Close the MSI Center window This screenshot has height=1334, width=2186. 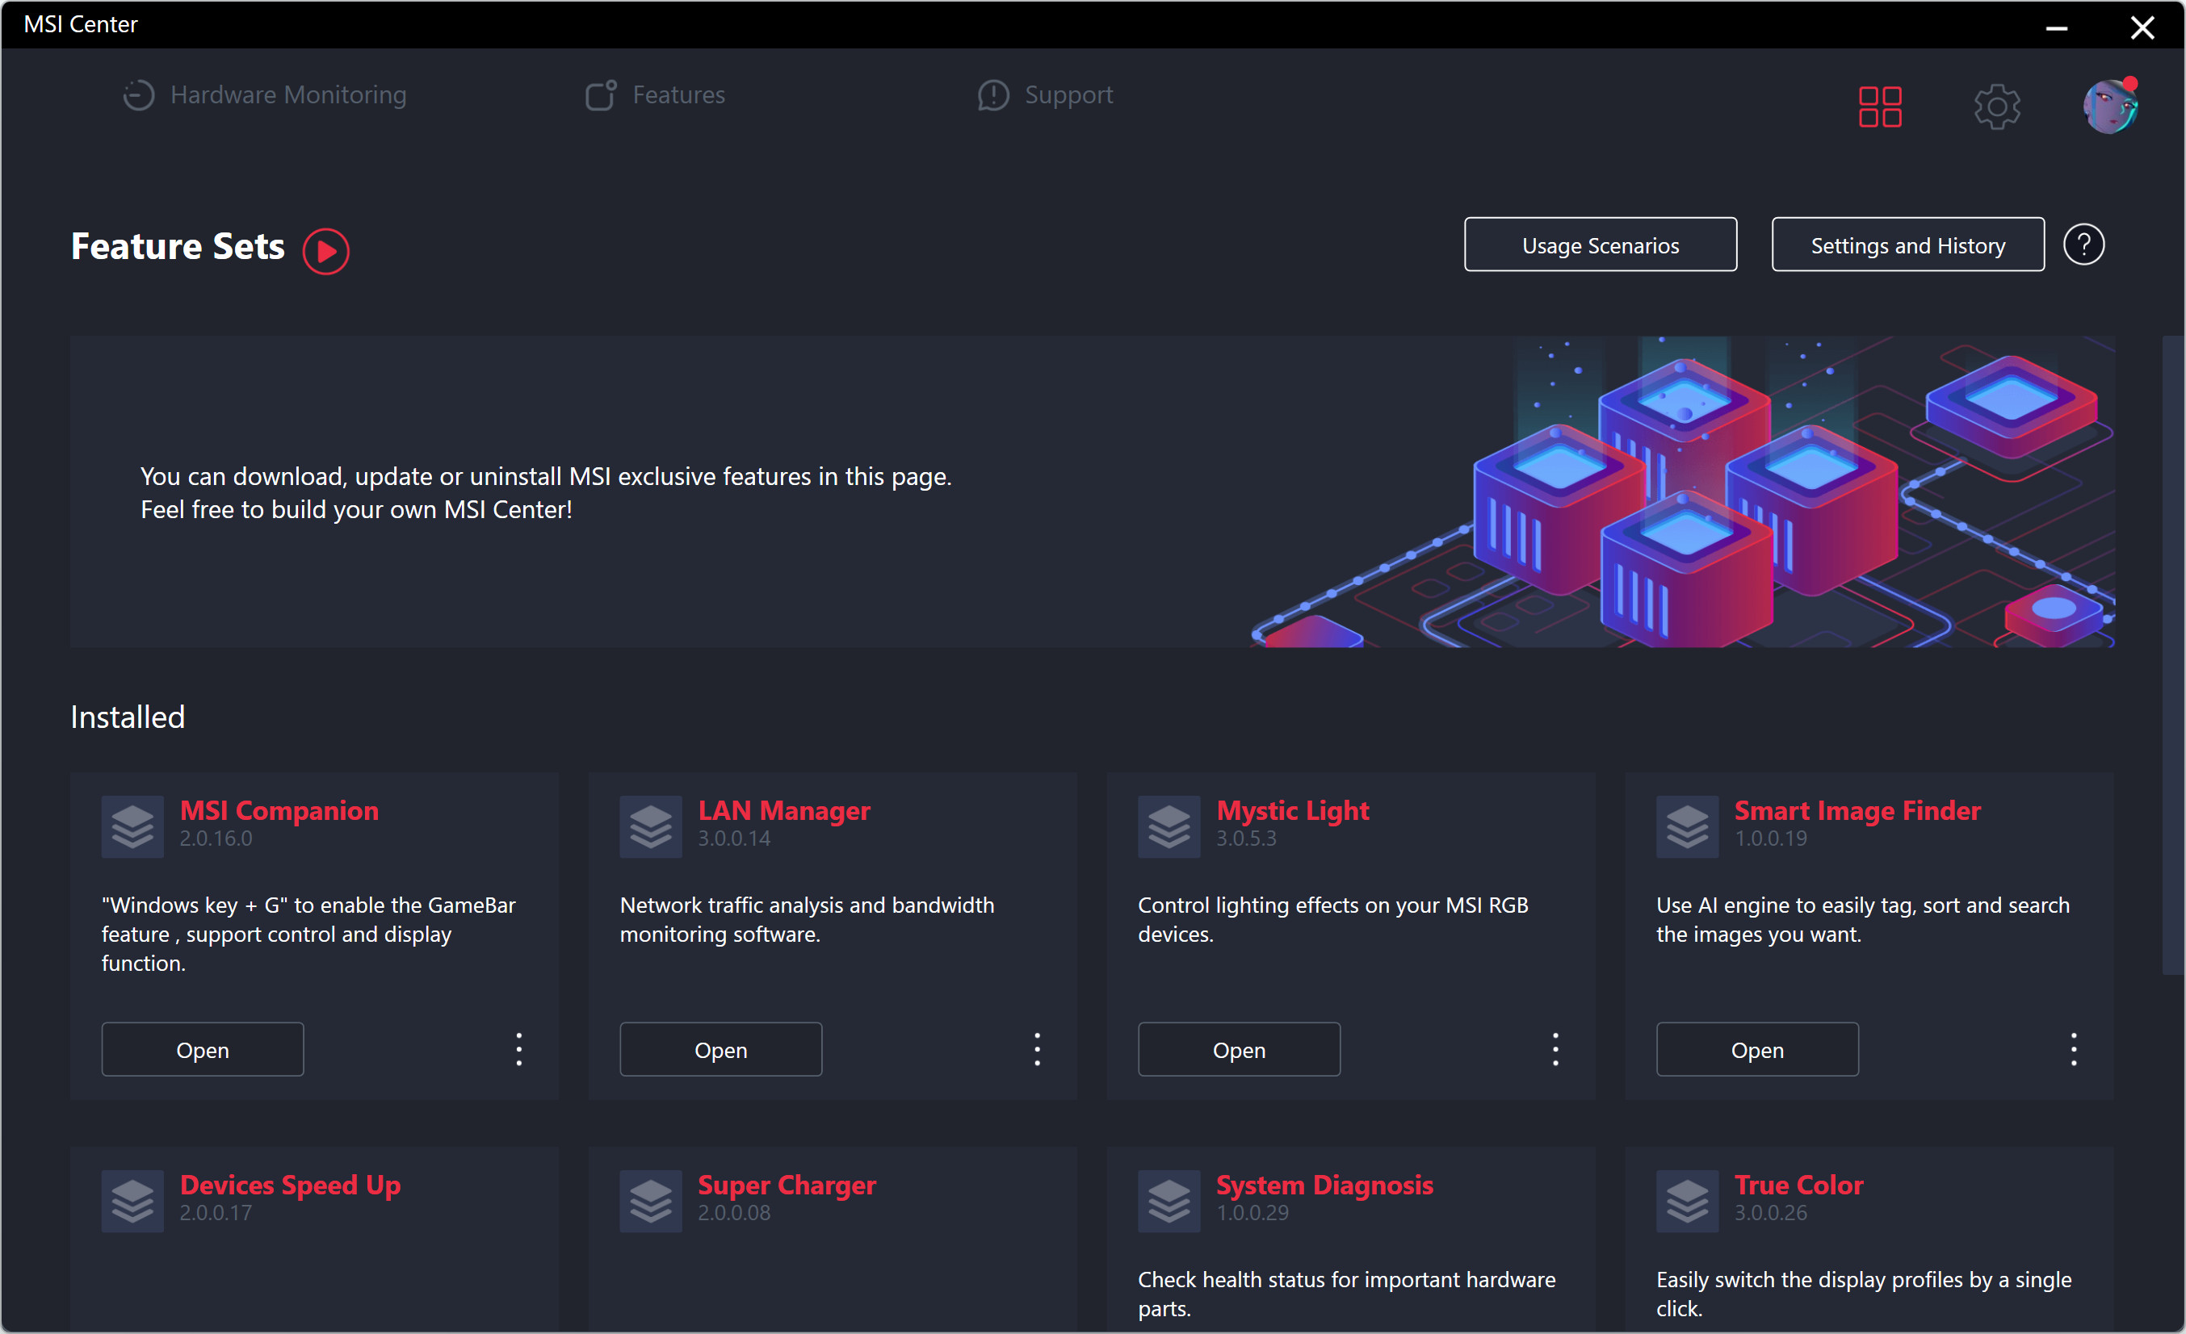2142,27
